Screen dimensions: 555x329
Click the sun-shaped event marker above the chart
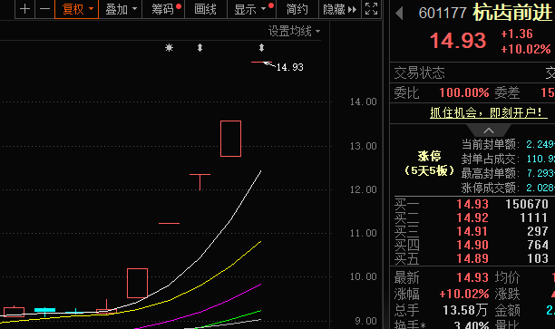[170, 47]
